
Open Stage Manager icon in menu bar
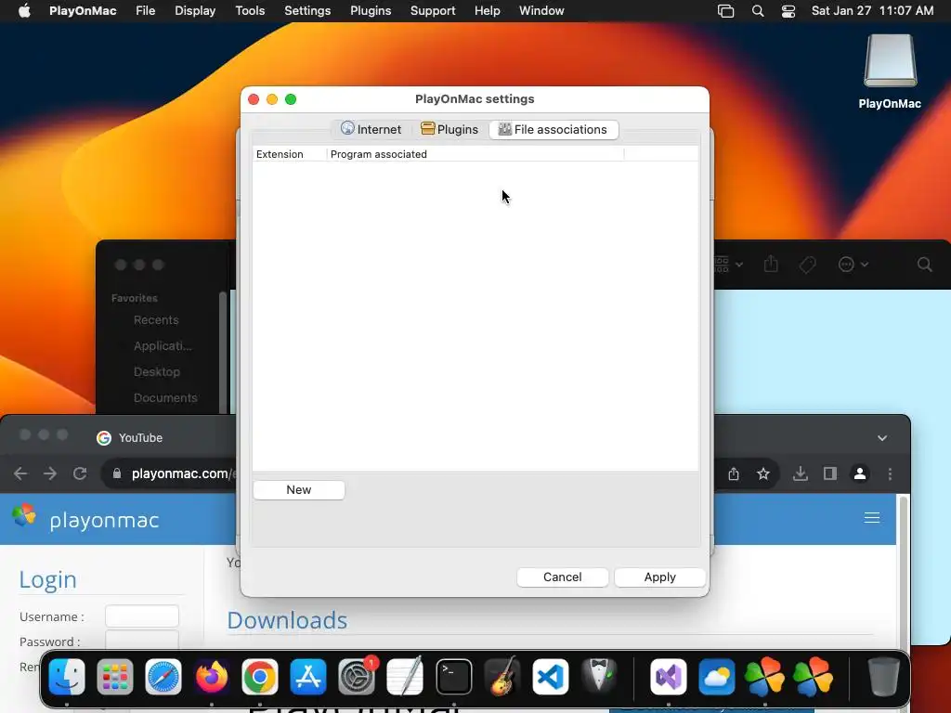click(x=726, y=11)
